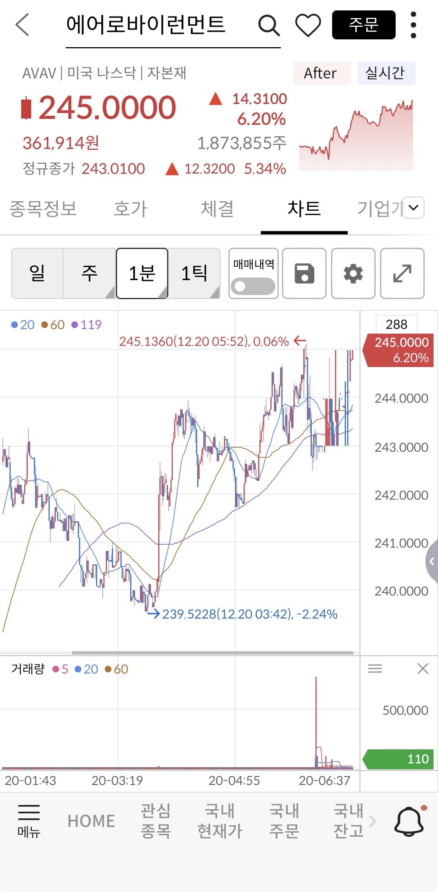Tap the 361,914원 converted price
Image resolution: width=438 pixels, height=892 pixels.
(61, 143)
